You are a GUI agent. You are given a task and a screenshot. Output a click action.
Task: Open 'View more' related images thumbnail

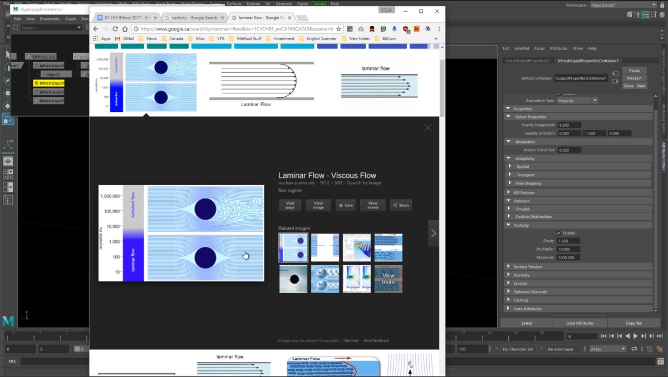(388, 279)
